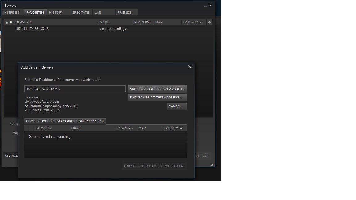Viewport: 356px width, 200px height.
Task: Click the IP address input field
Action: pos(75,89)
